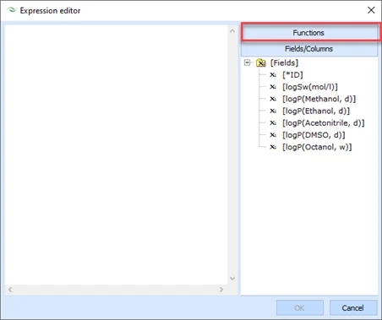Image resolution: width=382 pixels, height=320 pixels.
Task: Confirm with the OK button
Action: pos(300,308)
